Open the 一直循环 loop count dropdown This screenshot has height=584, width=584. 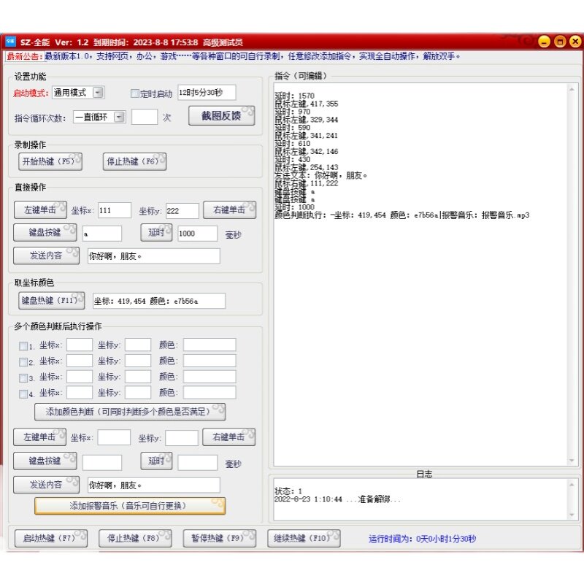(x=99, y=118)
